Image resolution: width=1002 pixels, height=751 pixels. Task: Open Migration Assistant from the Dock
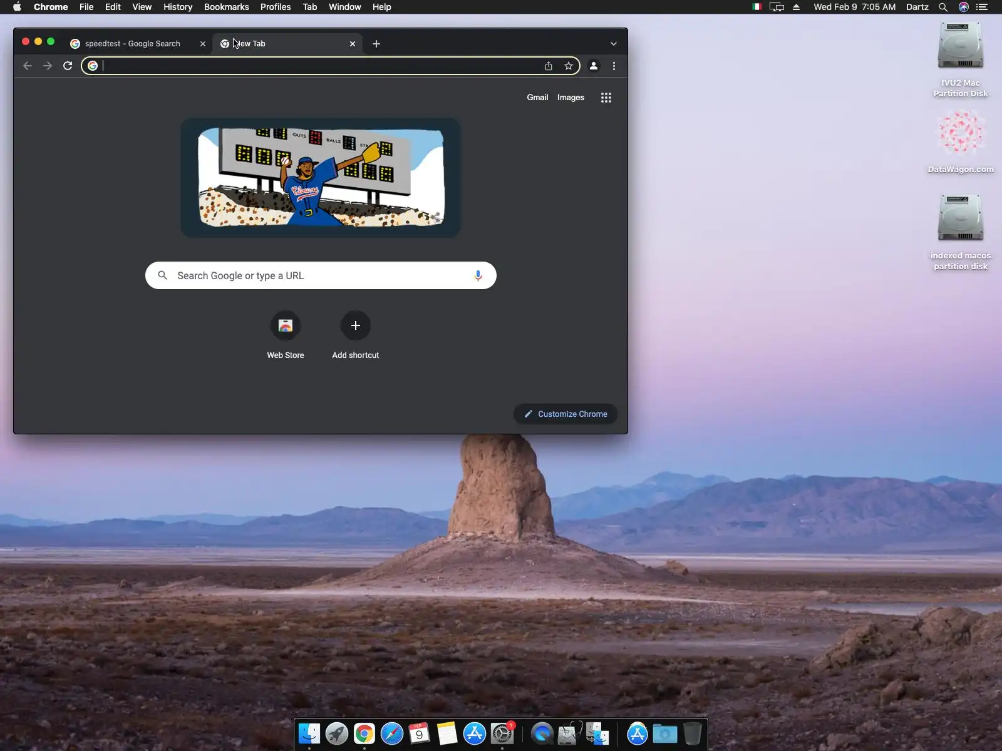[597, 733]
